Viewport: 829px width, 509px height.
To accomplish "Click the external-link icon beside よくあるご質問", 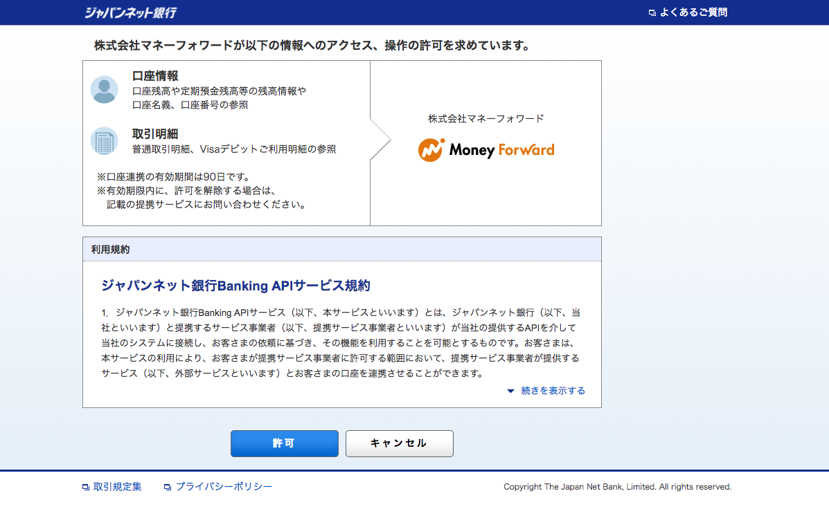I will click(x=652, y=12).
